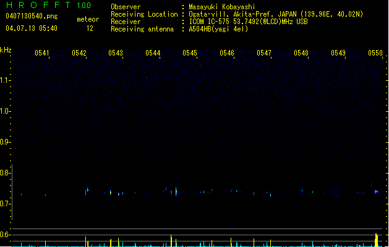Select the ICOM IC-575 receiver description
This screenshot has height=247, width=389.
[248, 22]
